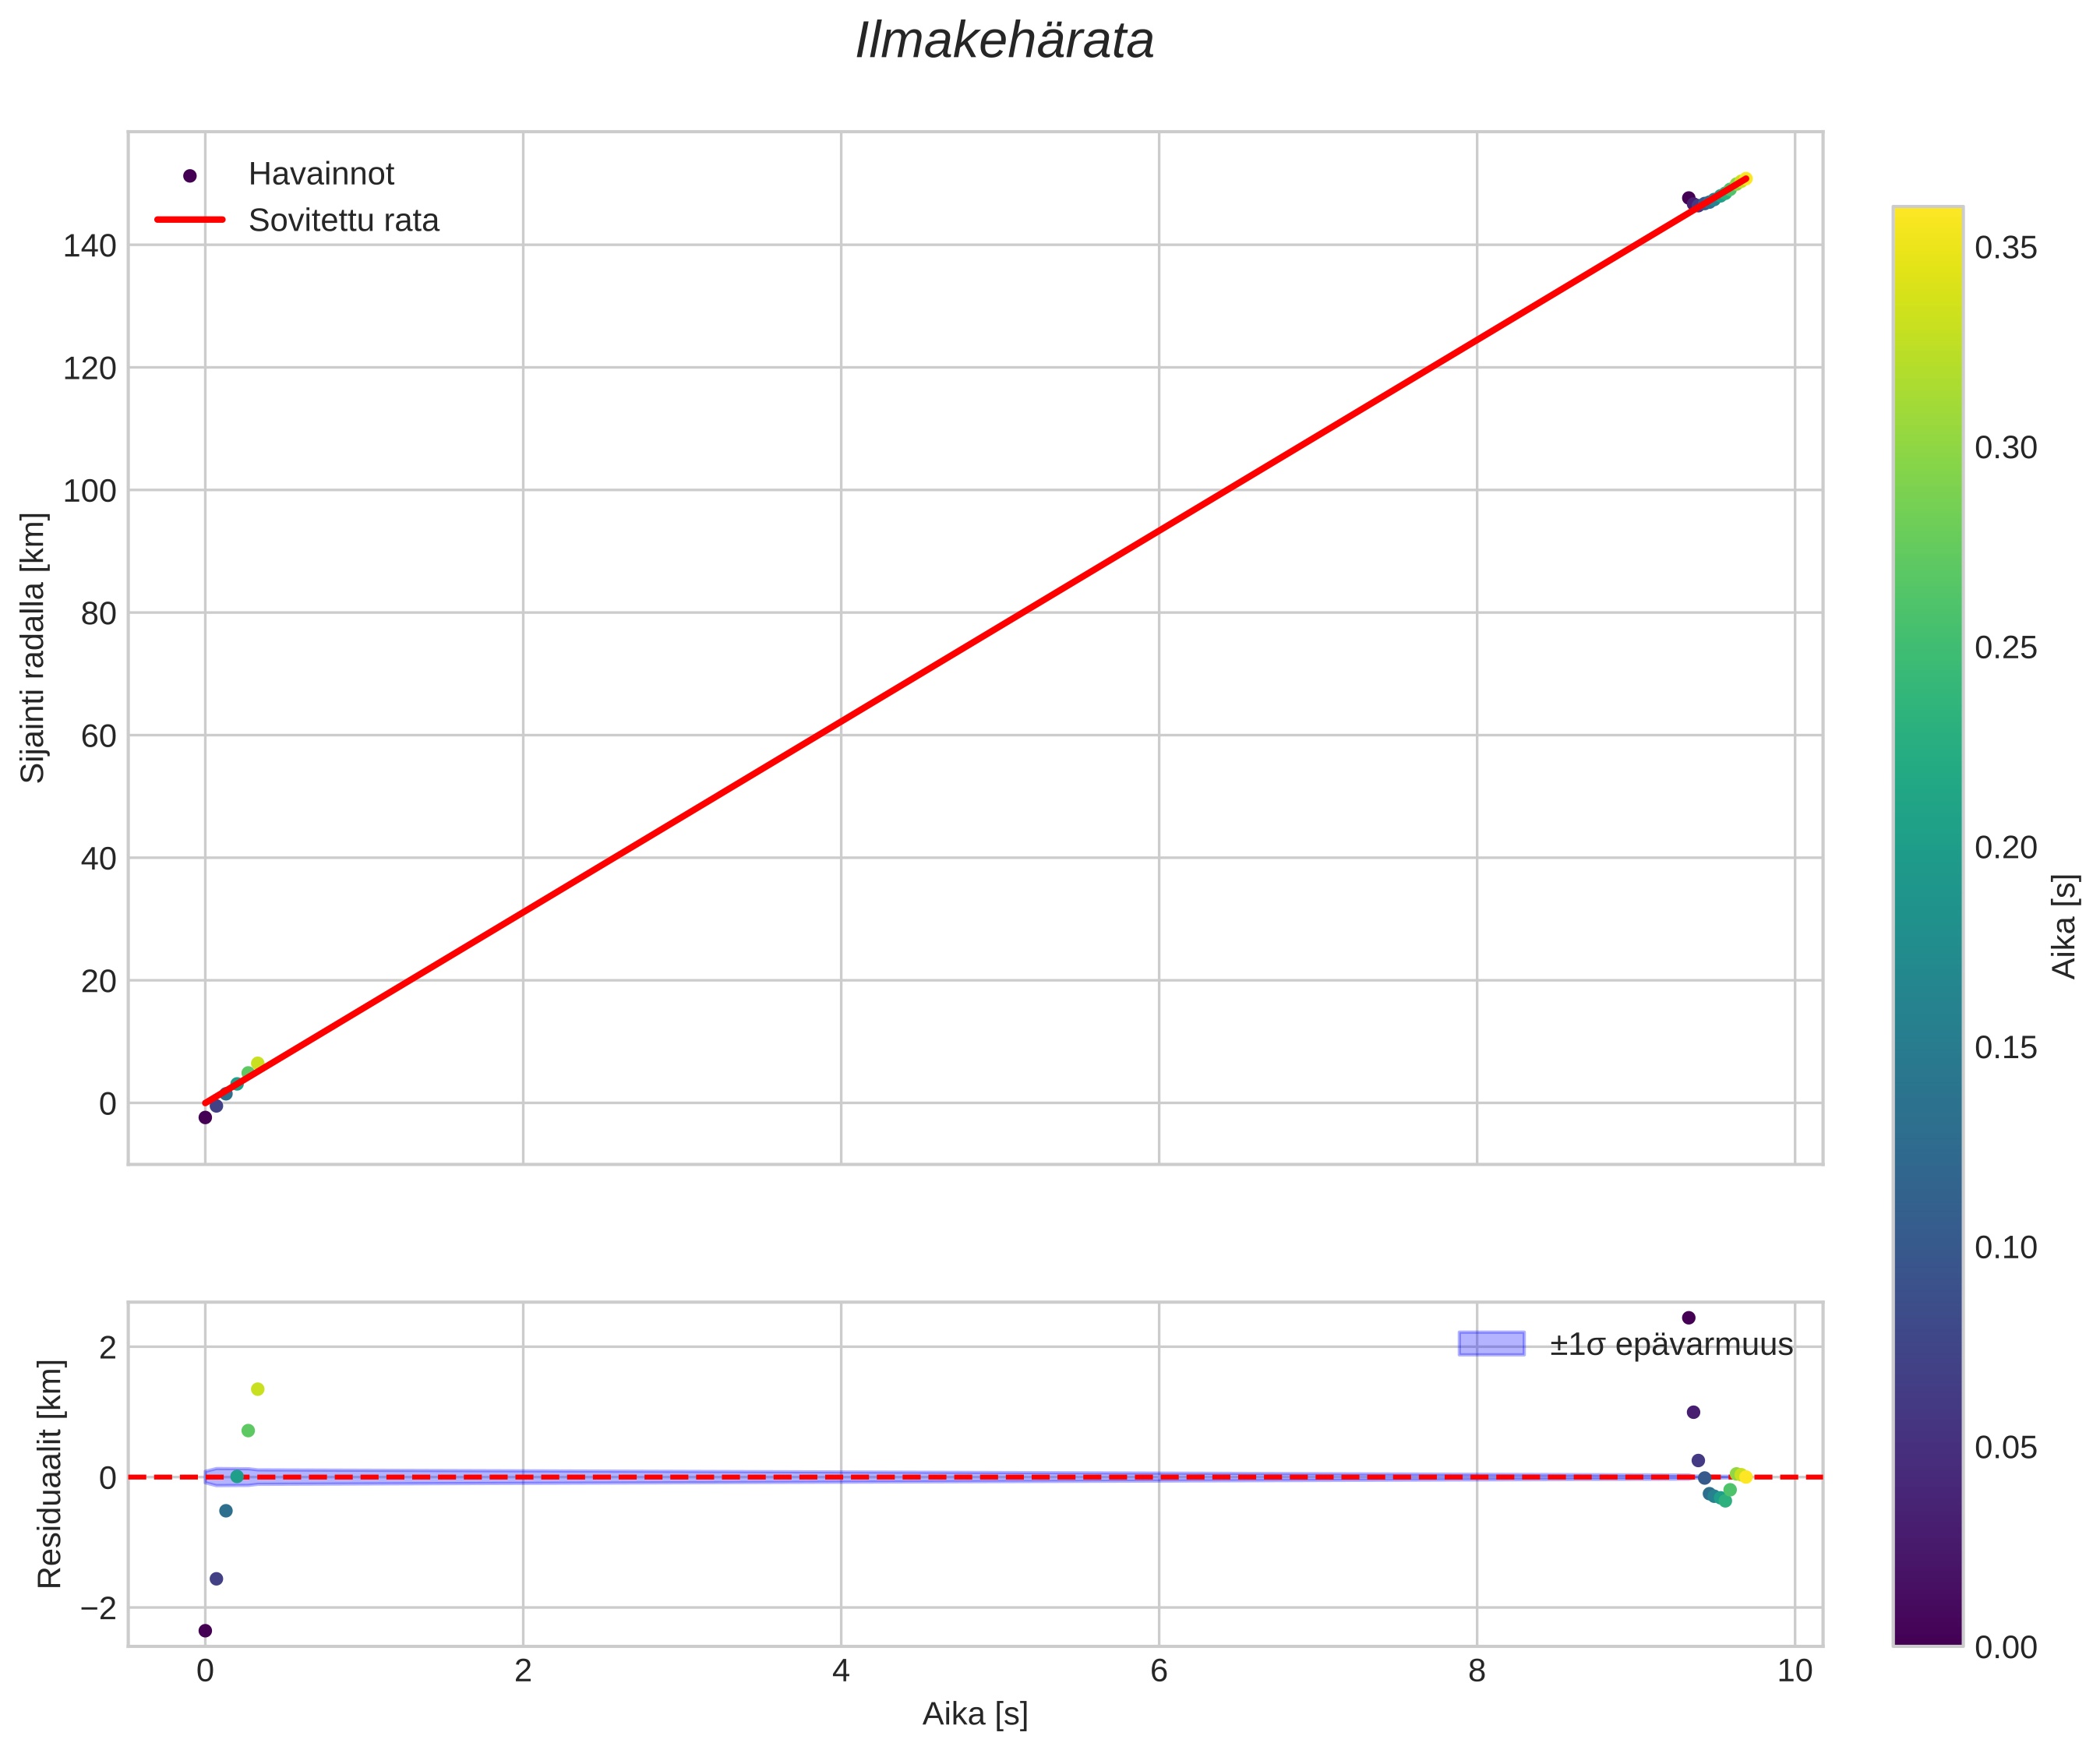Click the lowest dark purple residual point
2100x1750 pixels.
click(x=205, y=1631)
